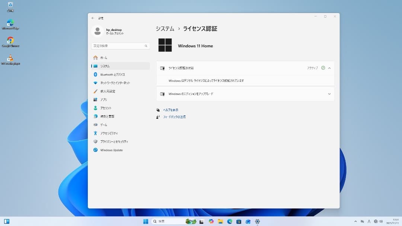Click the feedback icon beside フィードバックの送信
This screenshot has width=402, height=226.
158,117
